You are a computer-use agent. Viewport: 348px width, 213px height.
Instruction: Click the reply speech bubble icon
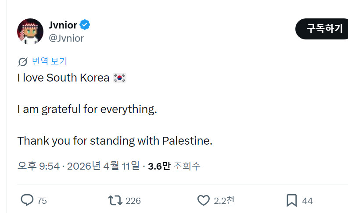(x=27, y=200)
